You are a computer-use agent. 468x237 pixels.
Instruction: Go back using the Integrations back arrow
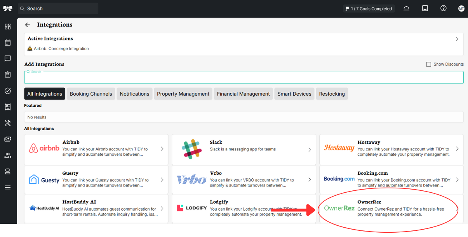(28, 25)
